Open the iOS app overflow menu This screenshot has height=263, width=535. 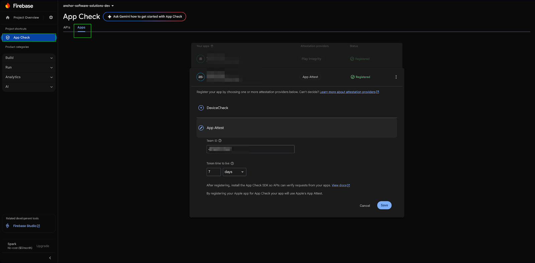396,77
